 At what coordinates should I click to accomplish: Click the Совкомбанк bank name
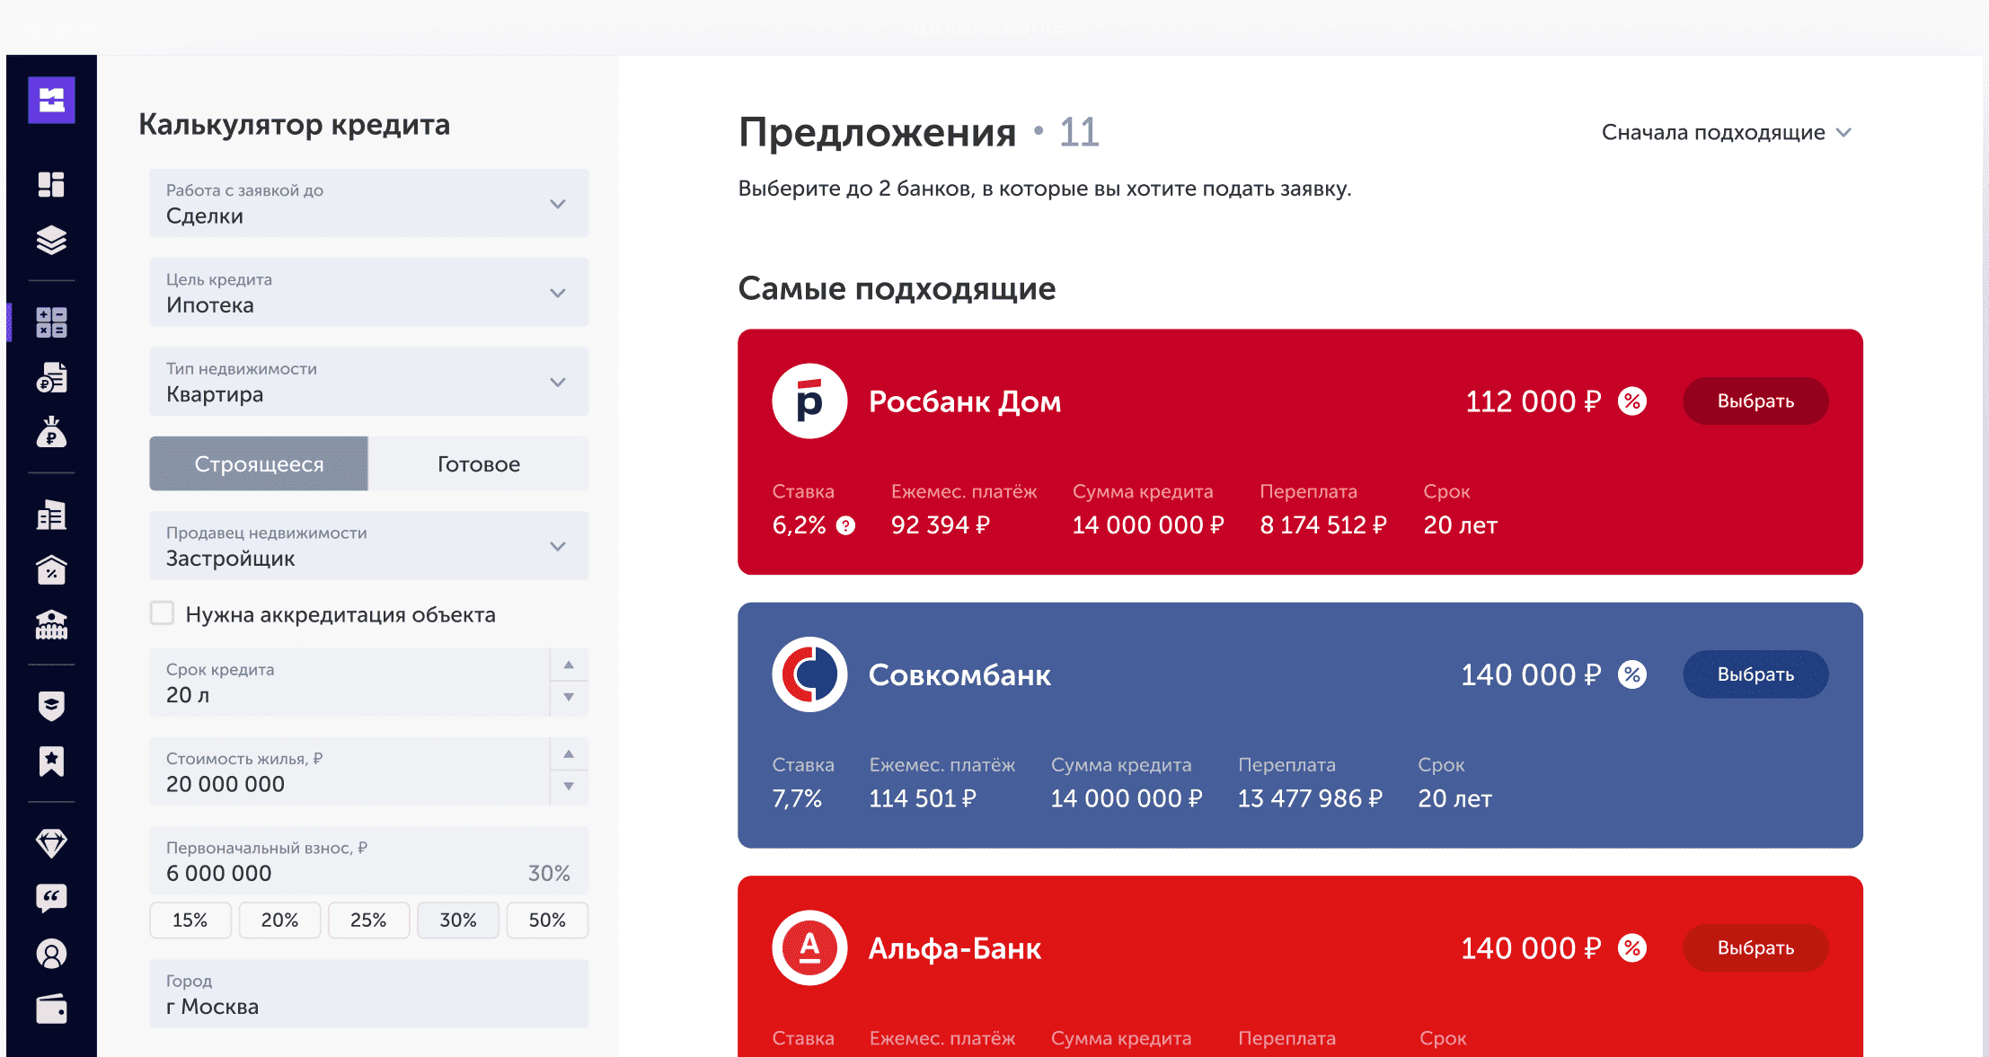coord(959,674)
